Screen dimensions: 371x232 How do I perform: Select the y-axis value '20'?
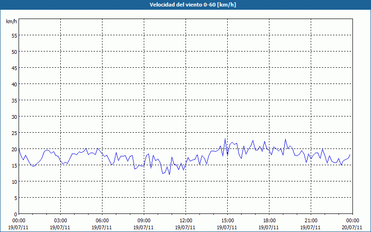tap(14, 149)
